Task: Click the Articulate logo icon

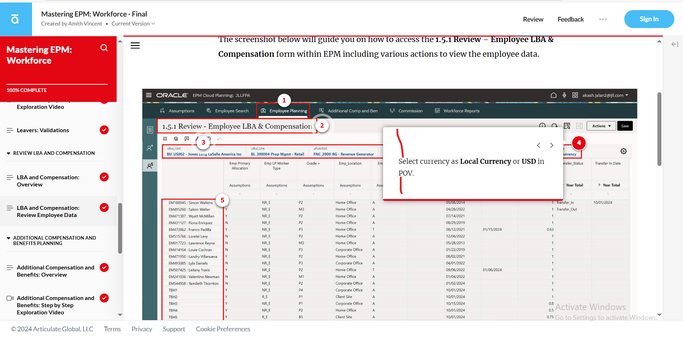Action: coord(15,19)
